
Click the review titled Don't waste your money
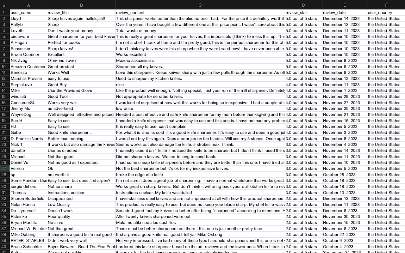pos(81,30)
